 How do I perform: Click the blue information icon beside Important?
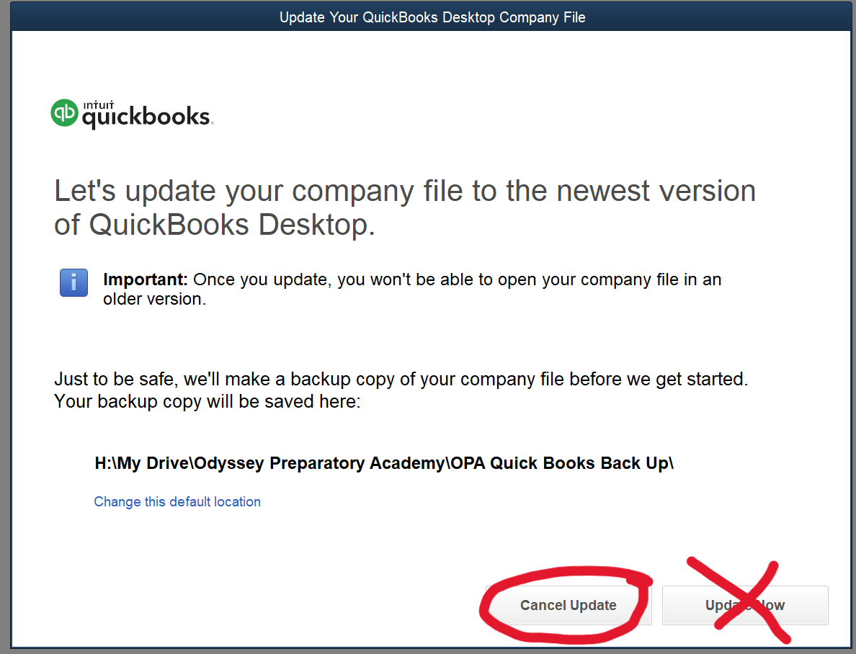tap(73, 283)
